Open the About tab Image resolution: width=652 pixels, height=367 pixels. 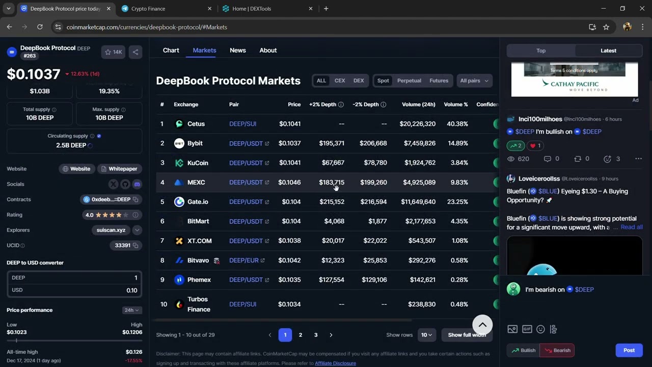(268, 50)
